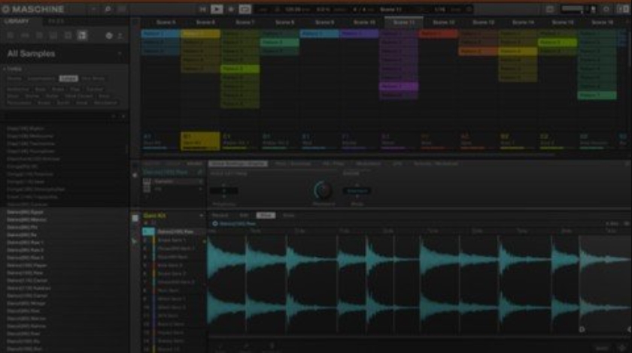
Task: Select group H1 in the group row
Action: coord(438,141)
